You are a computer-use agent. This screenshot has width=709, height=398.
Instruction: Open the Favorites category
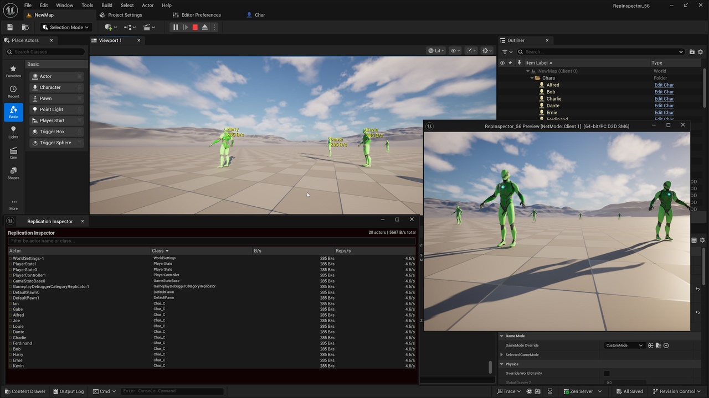(13, 71)
